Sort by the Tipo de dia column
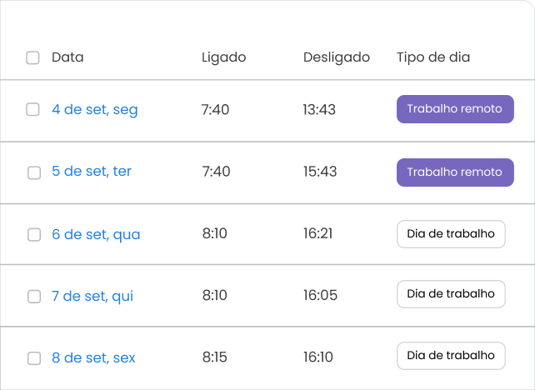The image size is (535, 390). click(433, 57)
